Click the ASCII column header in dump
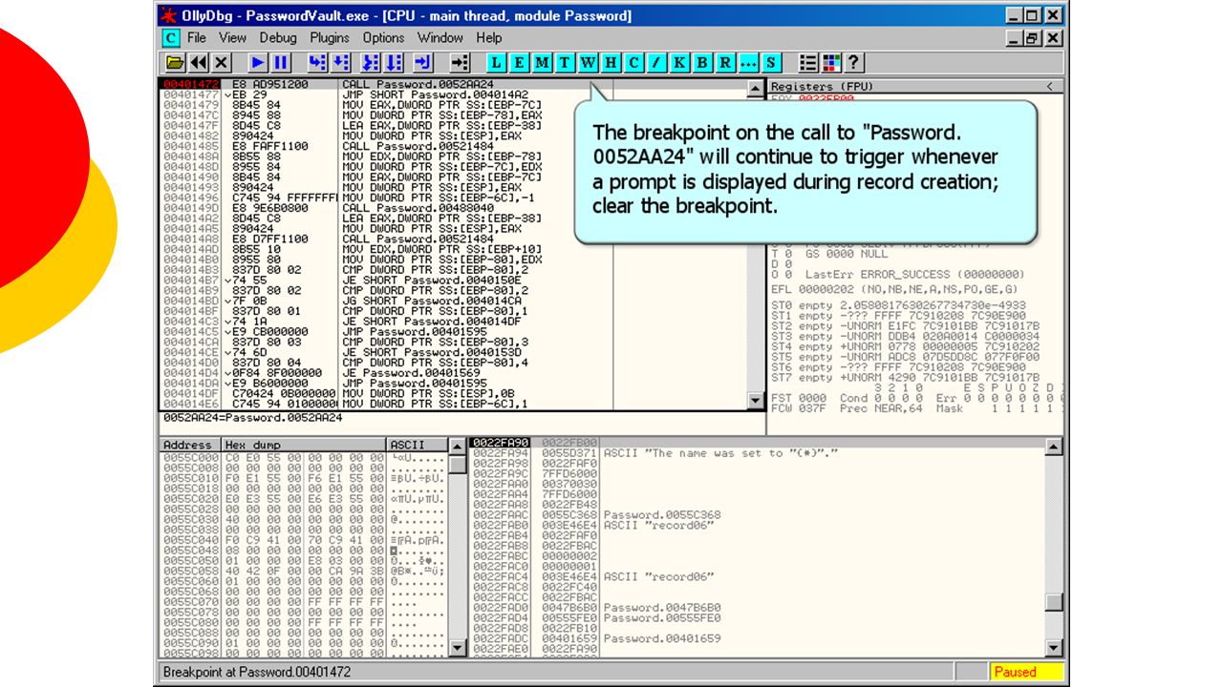 tap(417, 446)
